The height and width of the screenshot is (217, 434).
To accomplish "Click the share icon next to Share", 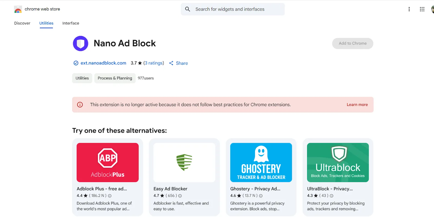I will coord(171,63).
